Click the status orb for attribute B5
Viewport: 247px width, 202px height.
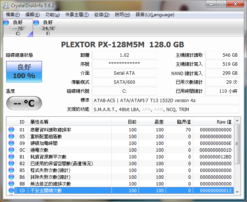(11, 170)
